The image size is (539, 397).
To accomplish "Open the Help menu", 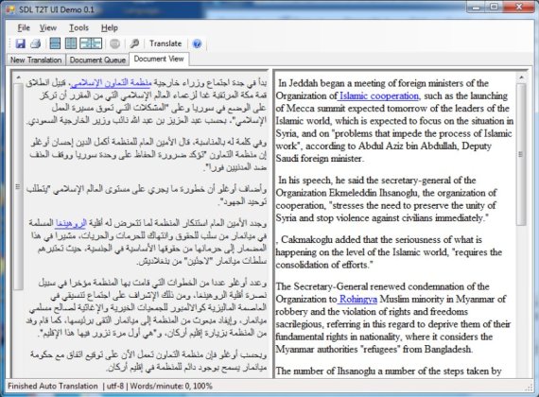I will pyautogui.click(x=110, y=27).
